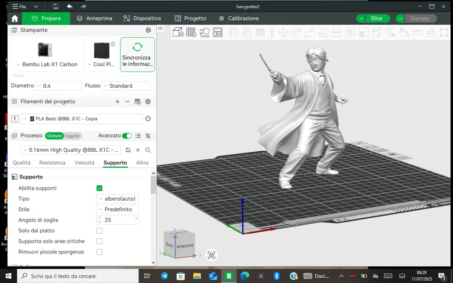453x283 pixels.
Task: Click the PLA Basic filament edit icon
Action: coord(148,118)
